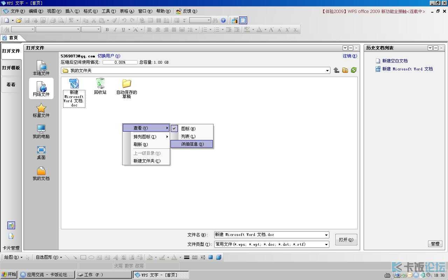The width and height of the screenshot is (448, 280).
Task: Expand the New document arrow dropdown
Action: coord(12,21)
